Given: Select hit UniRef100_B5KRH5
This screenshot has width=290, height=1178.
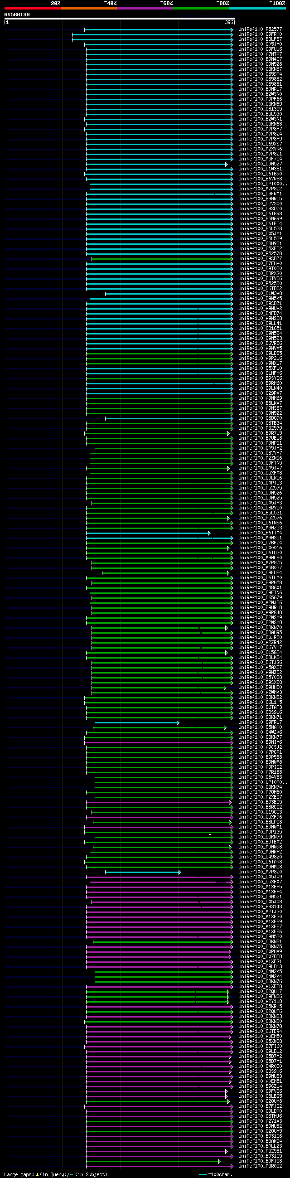Looking at the screenshot, I should pyautogui.click(x=260, y=1007).
